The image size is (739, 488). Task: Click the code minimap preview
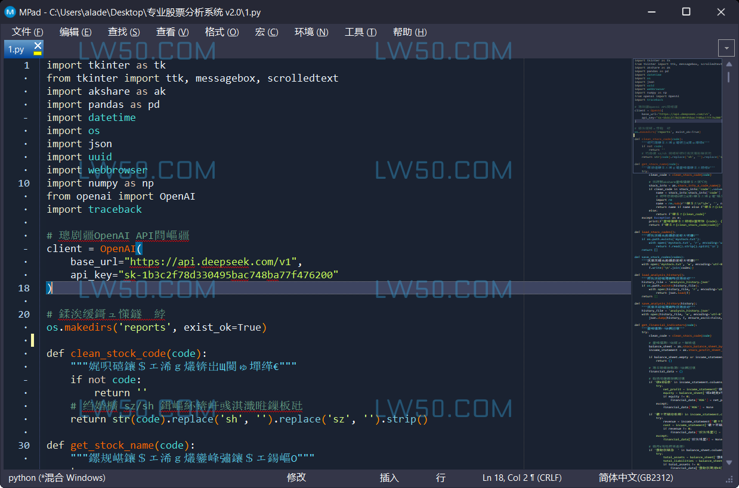[677, 238]
